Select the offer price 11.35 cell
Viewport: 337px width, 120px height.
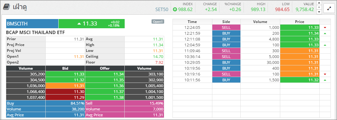105,80
